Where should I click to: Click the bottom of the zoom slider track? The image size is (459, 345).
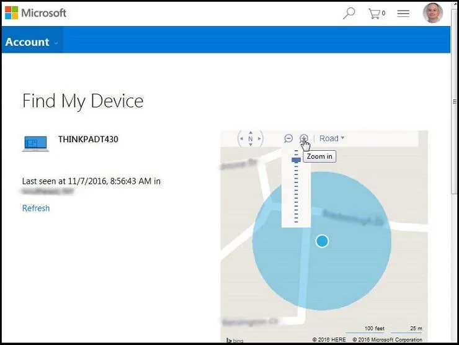coord(296,221)
